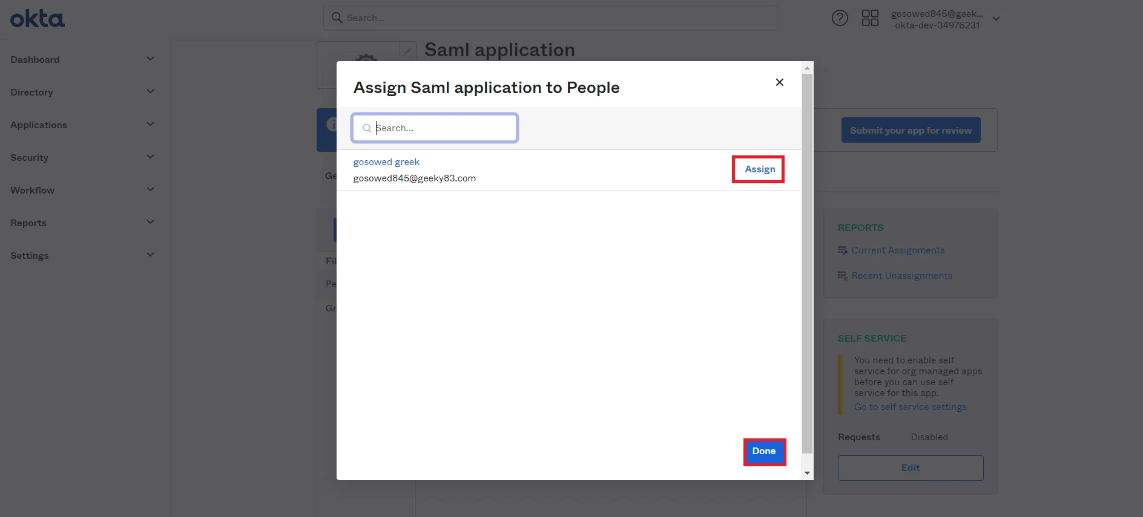Close the Assign Saml application dialog
1143x517 pixels.
pyautogui.click(x=780, y=82)
